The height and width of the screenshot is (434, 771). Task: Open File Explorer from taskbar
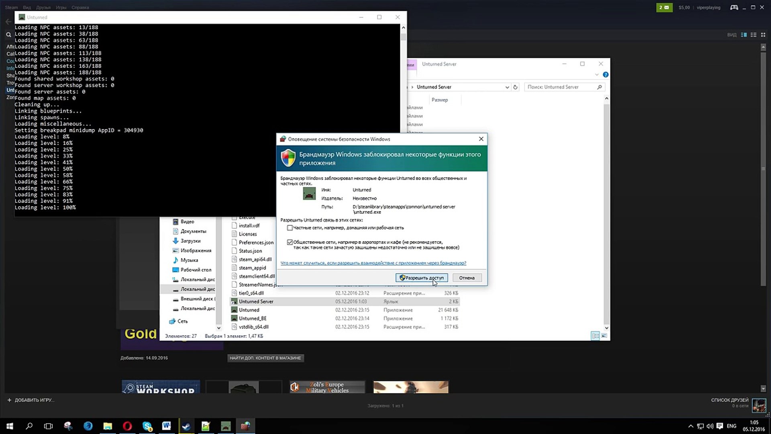108,426
